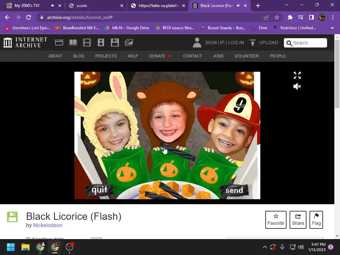Open the Texts (books) media icon
The height and width of the screenshot is (255, 340).
[73, 42]
